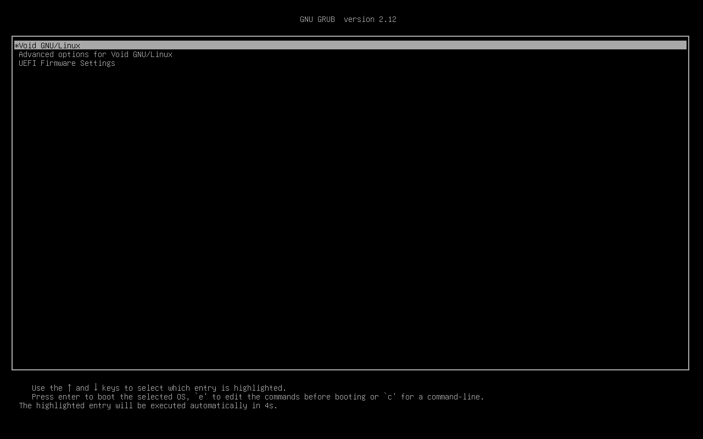
Task: Open Advanced options for Void GNU/Linux
Action: pyautogui.click(x=96, y=54)
